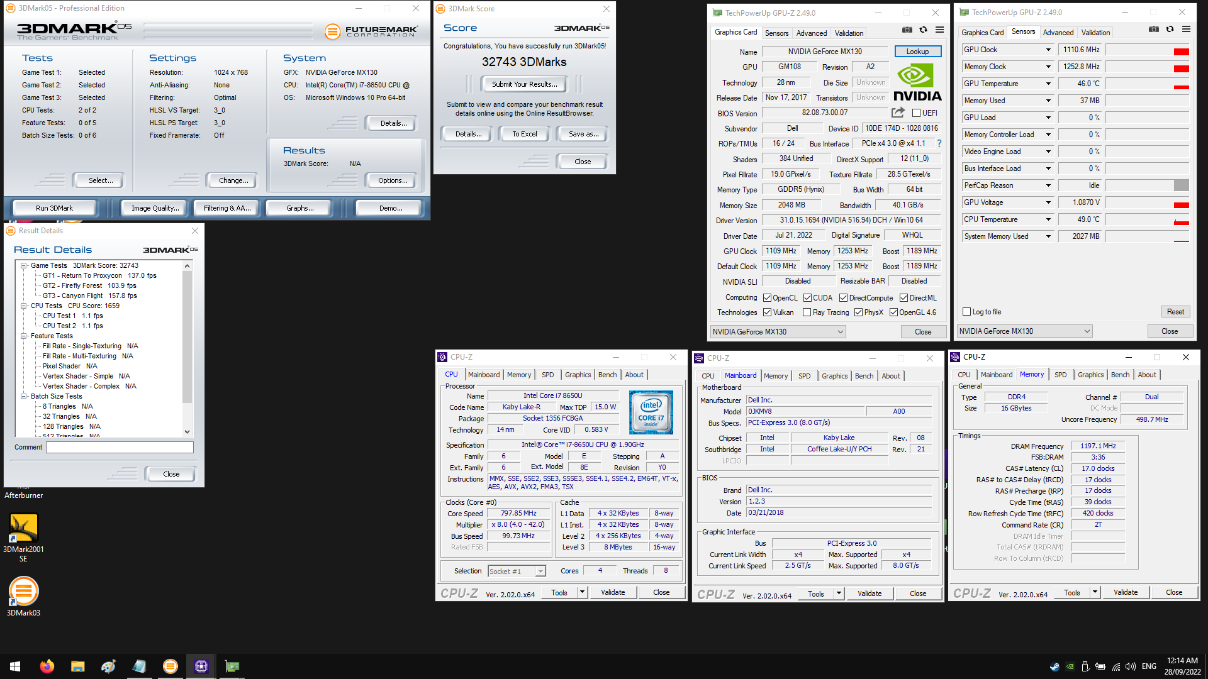Click the To Excel button

[x=524, y=134]
